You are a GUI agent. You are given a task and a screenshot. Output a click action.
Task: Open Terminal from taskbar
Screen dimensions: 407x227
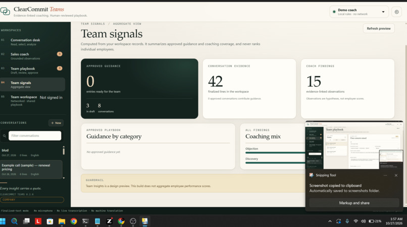pyautogui.click(x=85, y=221)
